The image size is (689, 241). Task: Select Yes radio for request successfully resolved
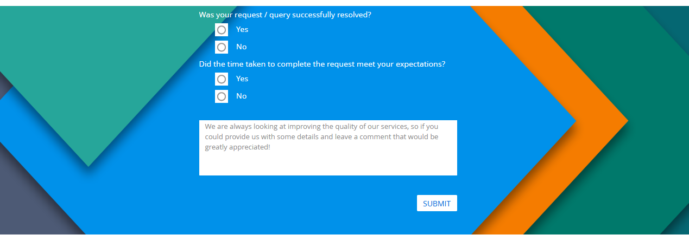222,30
